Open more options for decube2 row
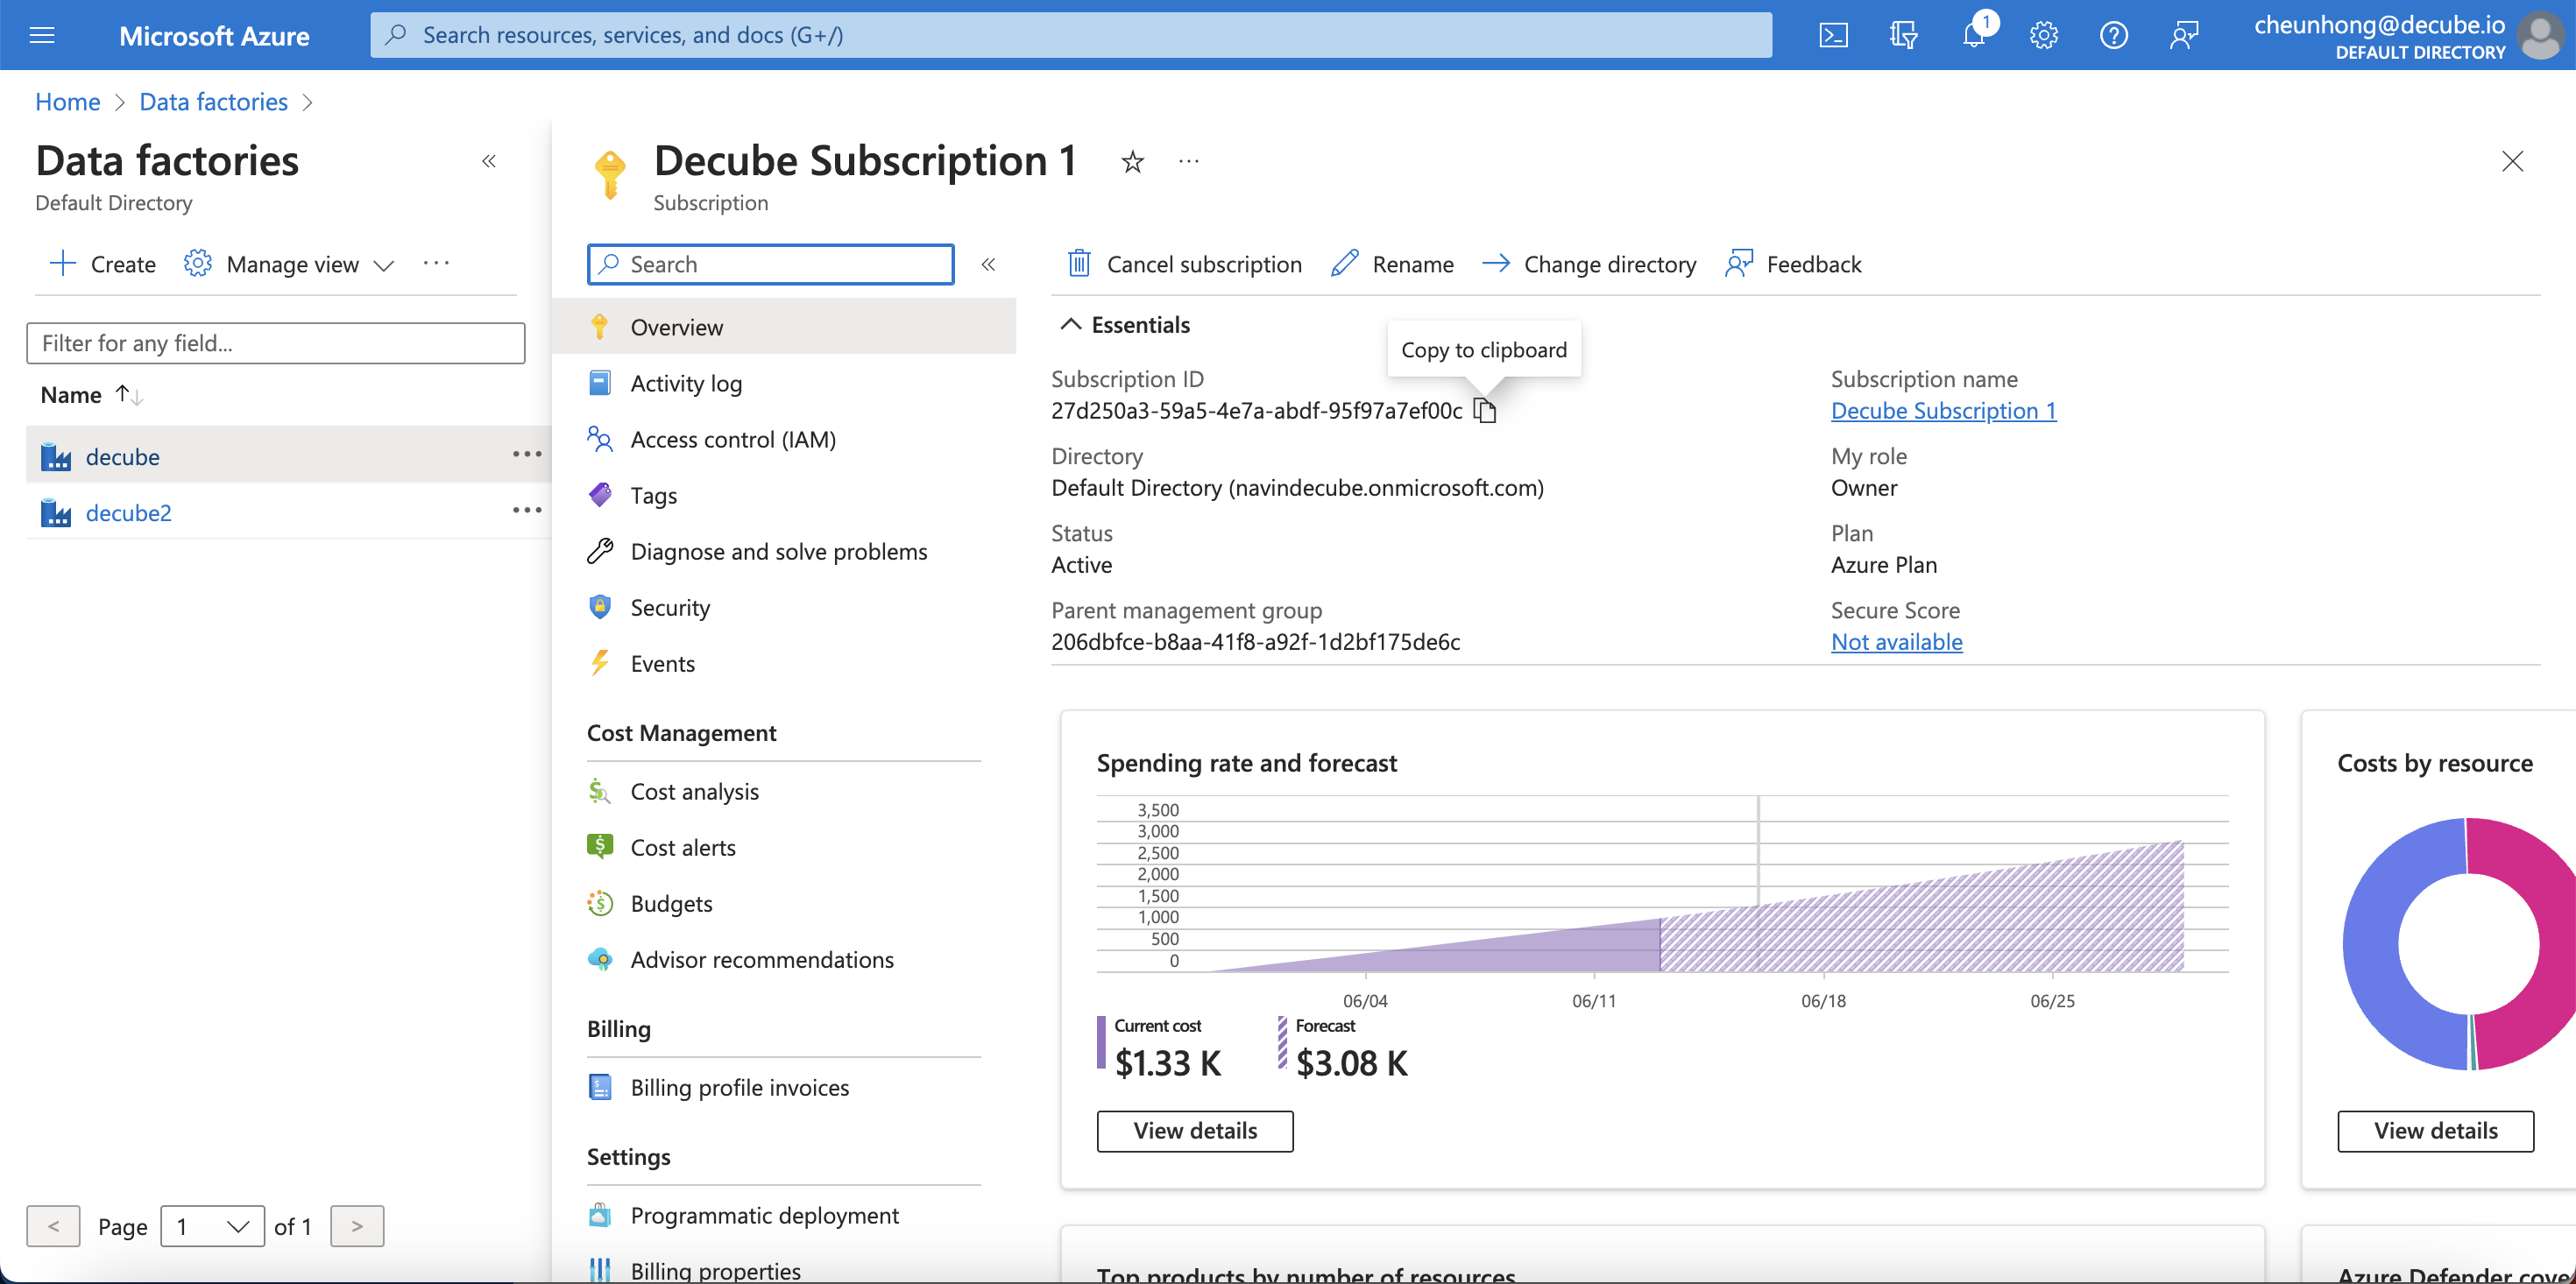The width and height of the screenshot is (2576, 1284). (x=527, y=511)
